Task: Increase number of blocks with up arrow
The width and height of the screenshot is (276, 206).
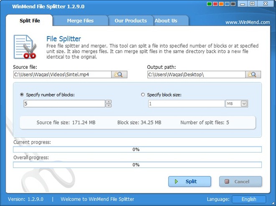Action: pos(109,102)
